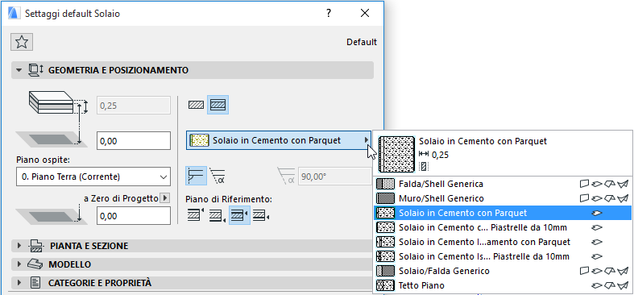Click slab usage icon in highlighted Parquet row

(597, 213)
